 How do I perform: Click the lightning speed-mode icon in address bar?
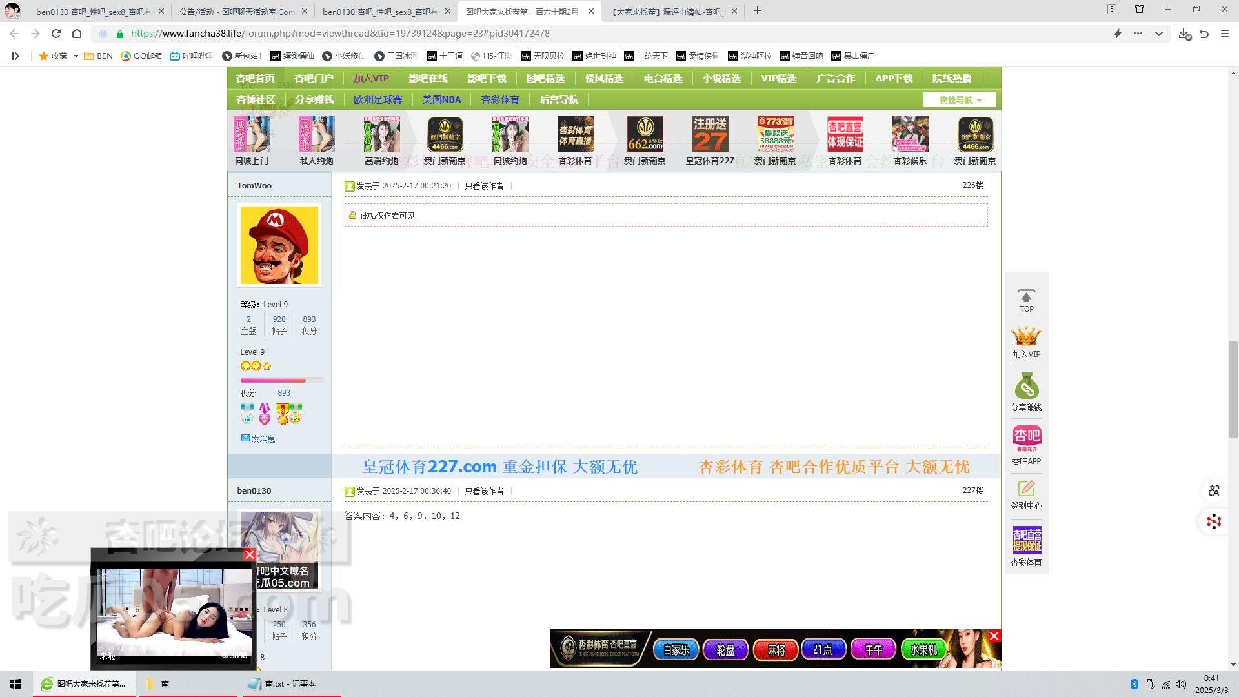pyautogui.click(x=1118, y=34)
